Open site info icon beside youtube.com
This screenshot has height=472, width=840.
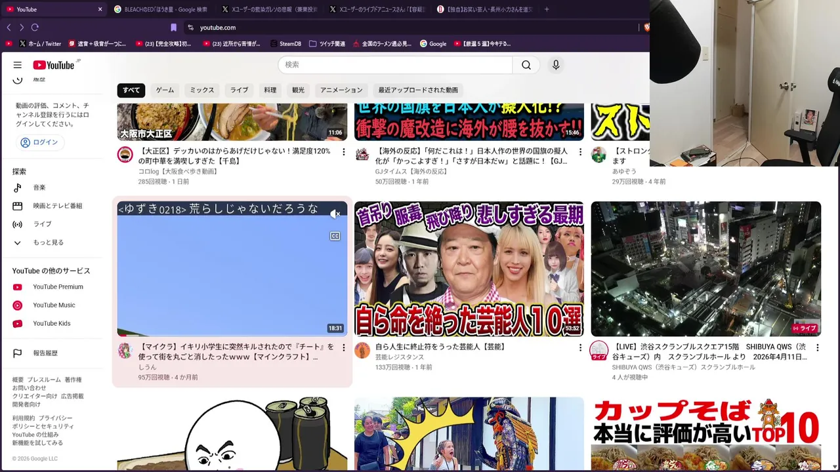click(190, 28)
